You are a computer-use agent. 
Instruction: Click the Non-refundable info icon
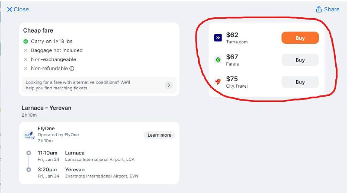[x=72, y=69]
